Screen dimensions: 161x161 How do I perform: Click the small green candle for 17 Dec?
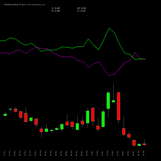[113, 101]
